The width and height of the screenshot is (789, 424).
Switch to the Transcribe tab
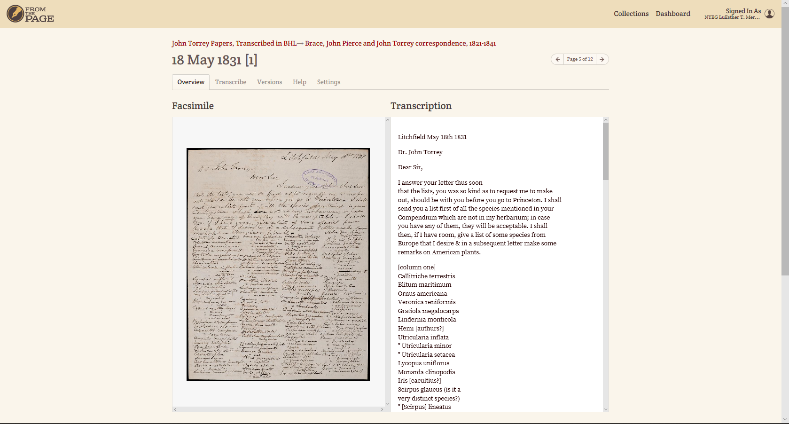230,82
